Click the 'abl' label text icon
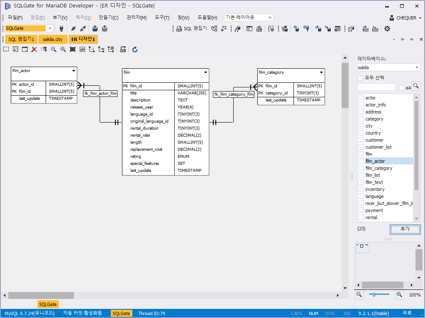 83,49
